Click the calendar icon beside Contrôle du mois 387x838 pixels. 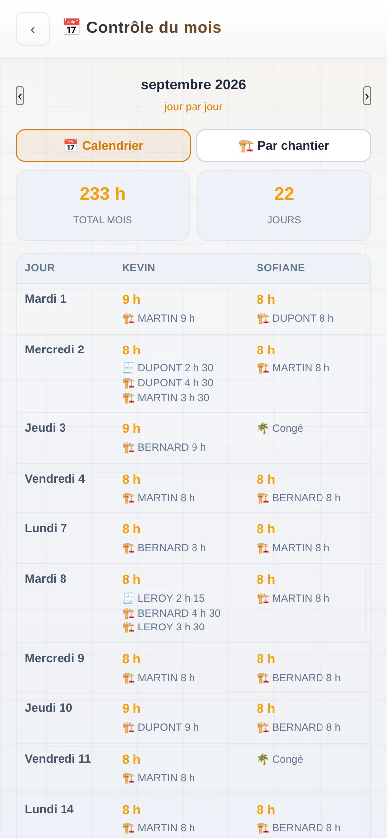pyautogui.click(x=71, y=27)
